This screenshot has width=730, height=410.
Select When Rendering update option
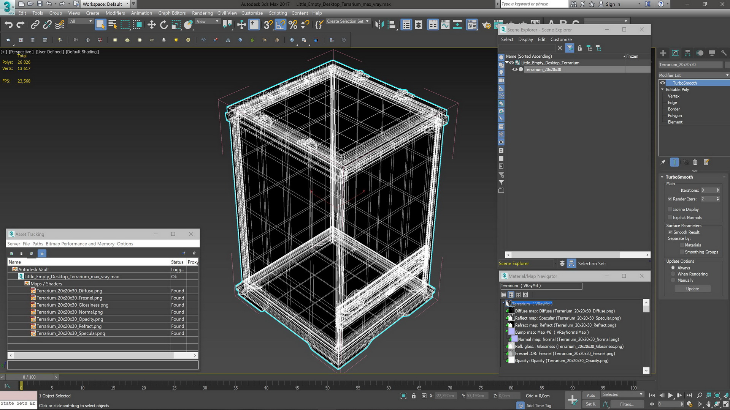[673, 274]
